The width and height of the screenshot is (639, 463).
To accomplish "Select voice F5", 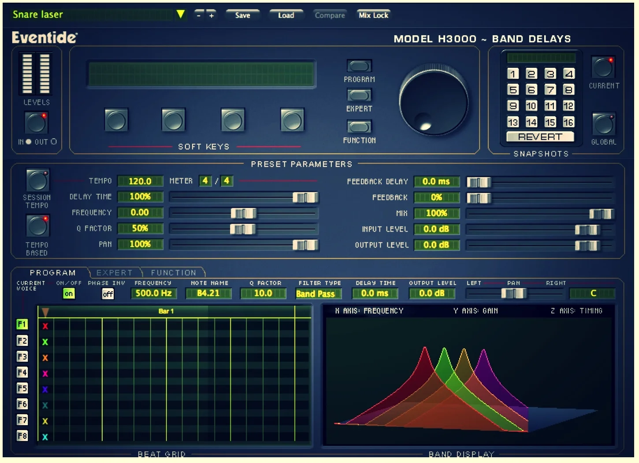I will click(x=22, y=388).
